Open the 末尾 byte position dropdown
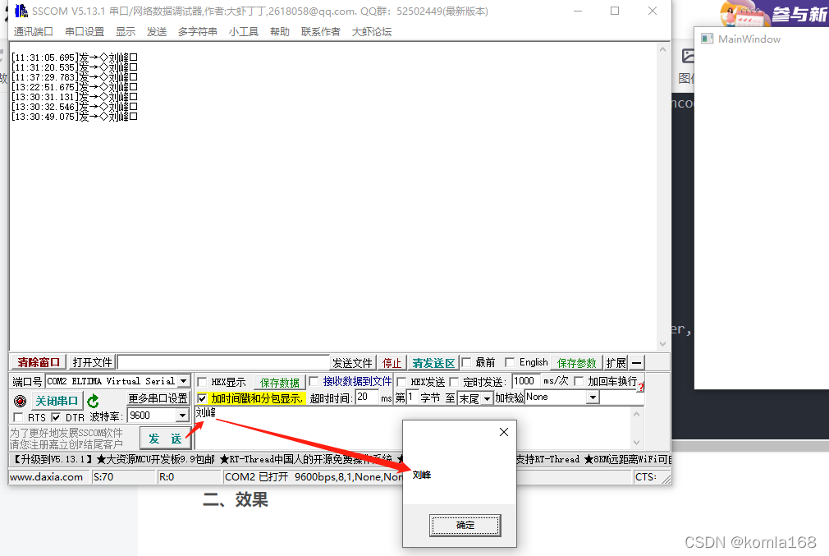This screenshot has width=829, height=556. click(486, 397)
